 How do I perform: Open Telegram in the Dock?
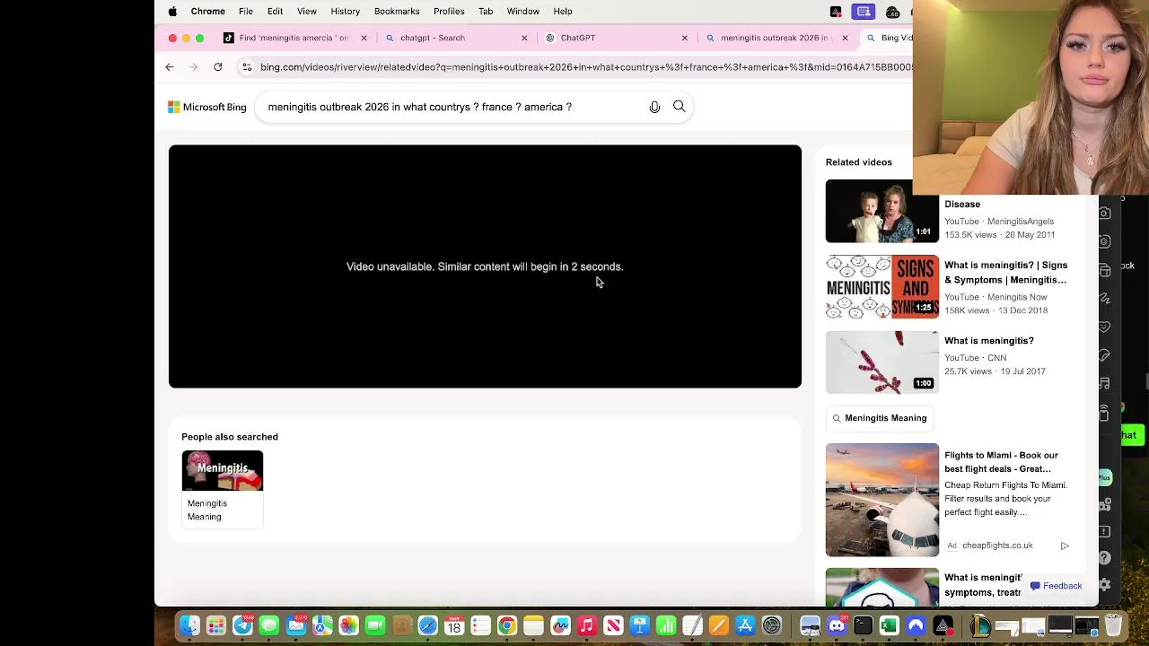coord(242,625)
